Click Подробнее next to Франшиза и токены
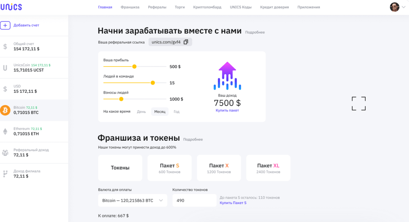 click(193, 139)
